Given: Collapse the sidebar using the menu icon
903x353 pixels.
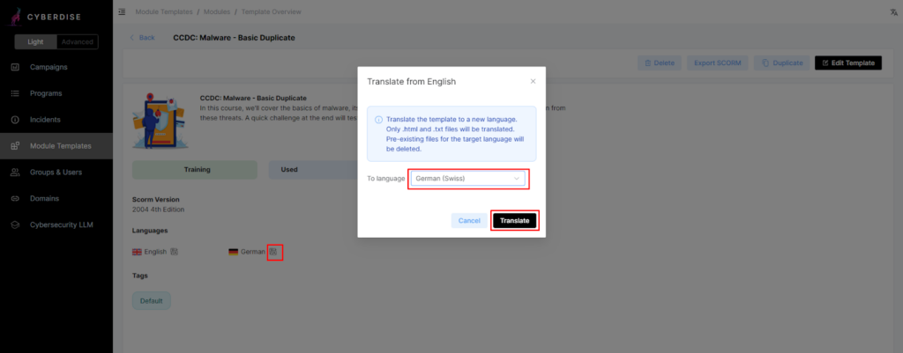Looking at the screenshot, I should [121, 12].
